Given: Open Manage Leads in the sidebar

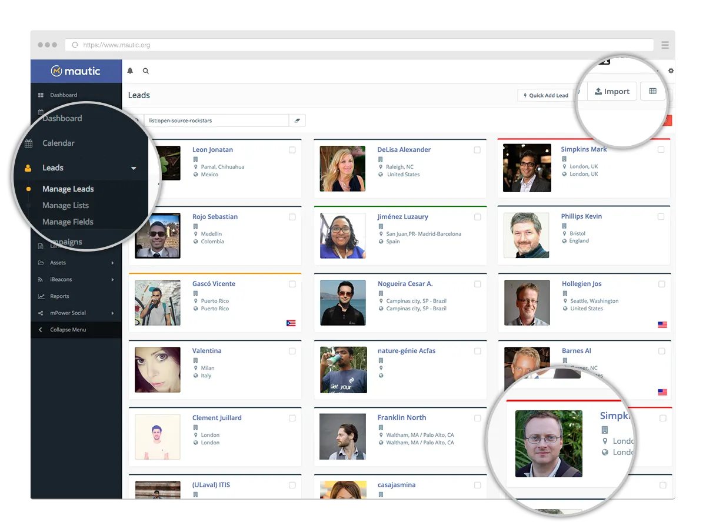Looking at the screenshot, I should [x=68, y=189].
